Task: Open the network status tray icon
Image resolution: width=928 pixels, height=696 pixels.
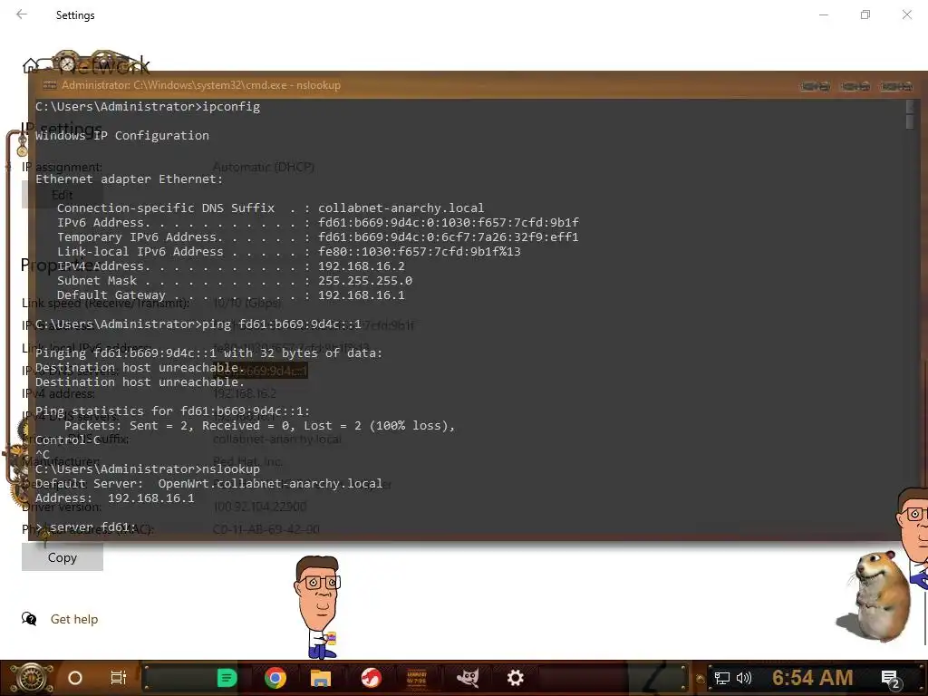Action: pyautogui.click(x=722, y=678)
